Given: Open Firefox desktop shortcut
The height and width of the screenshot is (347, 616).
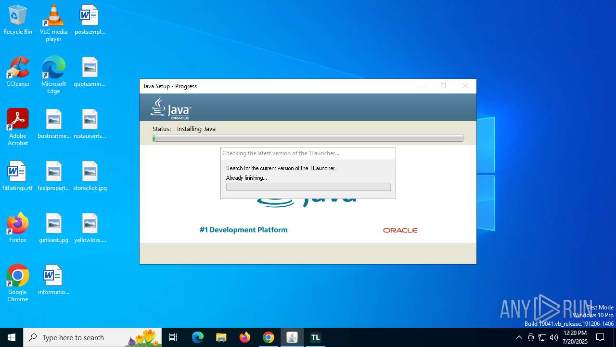Looking at the screenshot, I should click(x=18, y=228).
